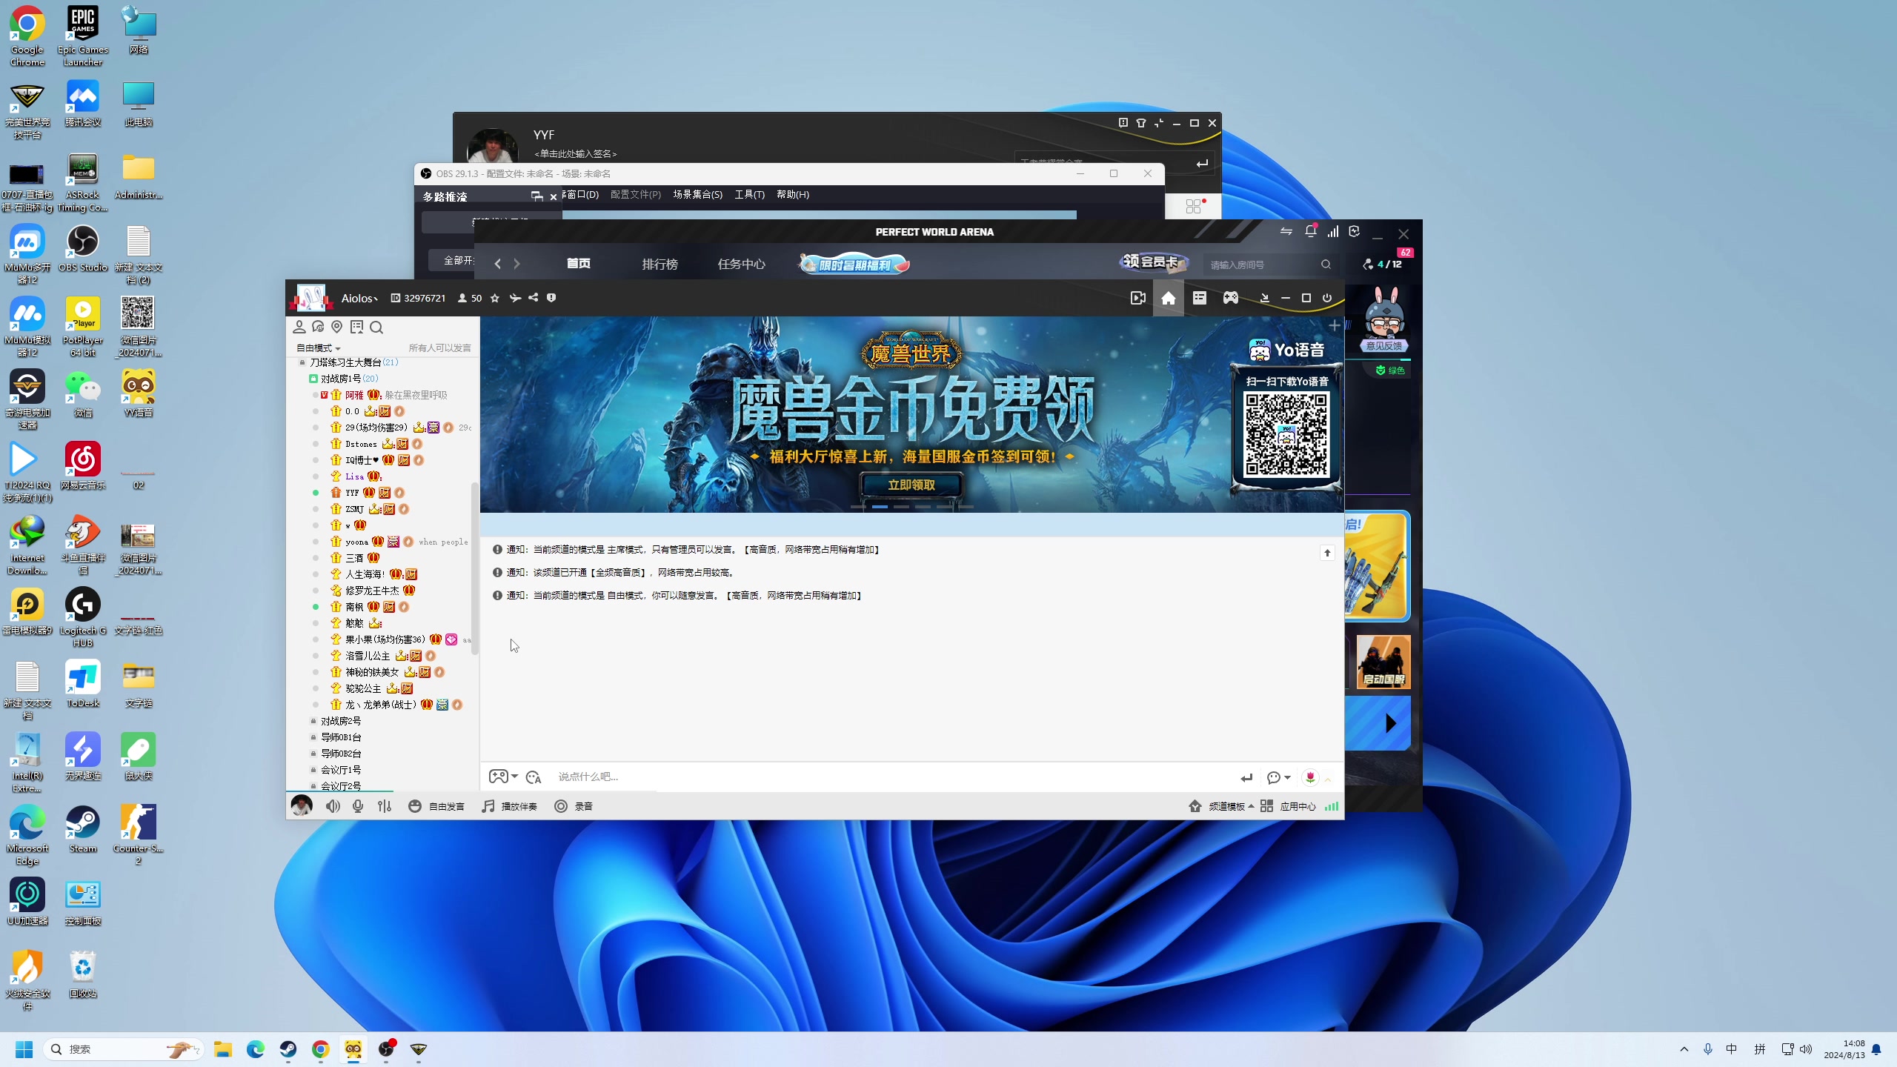Toggle 录音 recording in YY bottom bar
Screen dimensions: 1897x1067
click(x=574, y=806)
